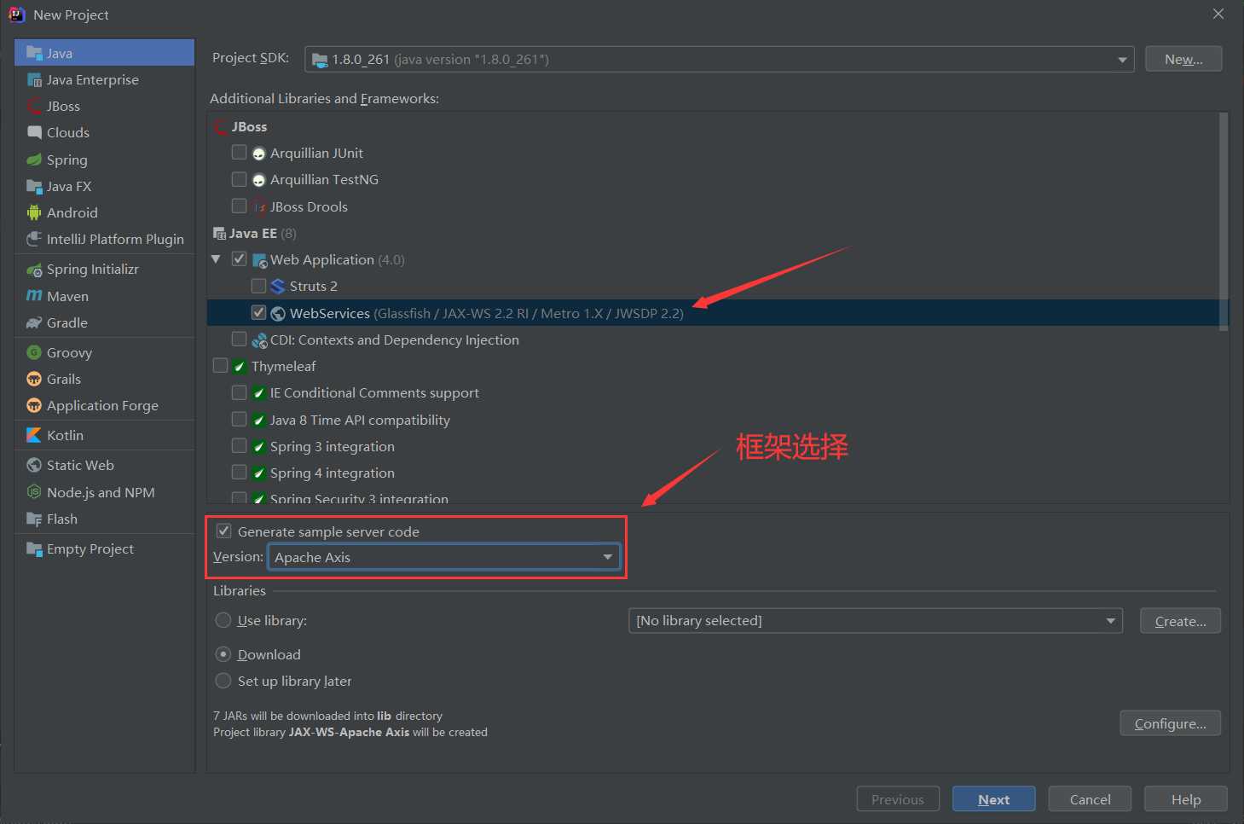Click the Arquillian JUnit icon
This screenshot has height=824, width=1244.
click(259, 154)
